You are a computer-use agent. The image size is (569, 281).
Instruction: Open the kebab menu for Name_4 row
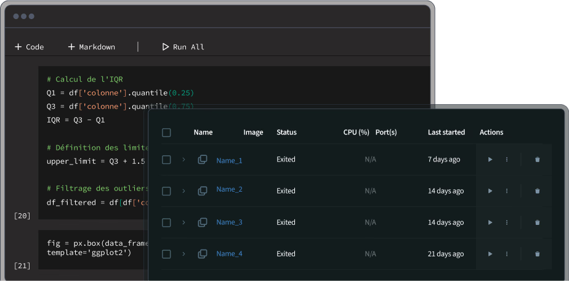pos(507,254)
